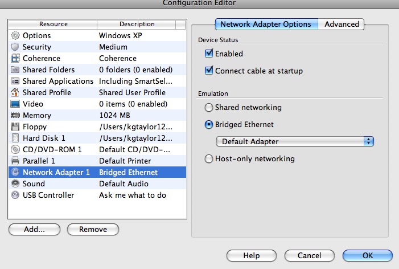Select the Memory resource label

tap(37, 115)
